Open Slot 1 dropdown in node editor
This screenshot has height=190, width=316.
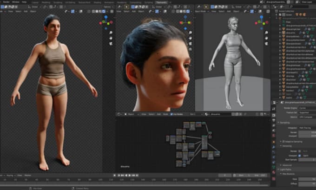click(x=196, y=114)
